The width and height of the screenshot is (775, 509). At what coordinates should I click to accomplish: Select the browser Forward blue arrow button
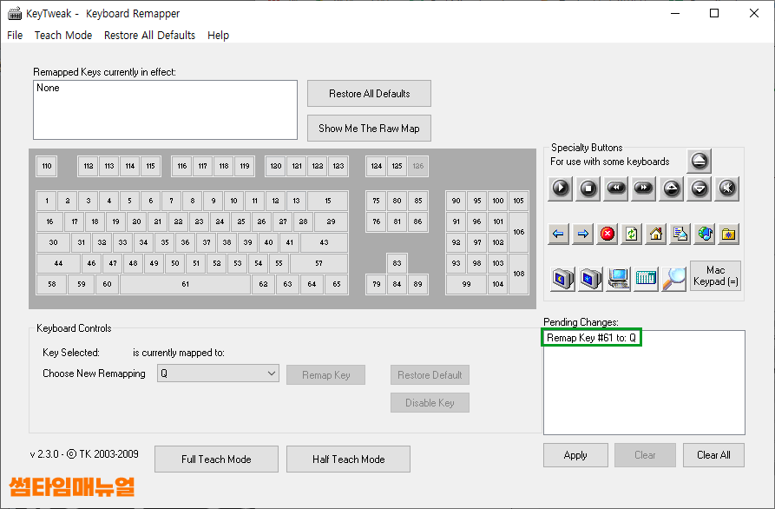click(582, 234)
